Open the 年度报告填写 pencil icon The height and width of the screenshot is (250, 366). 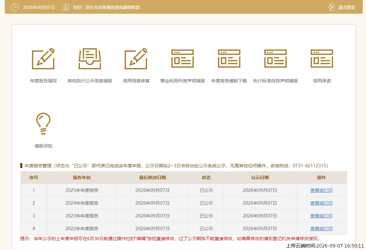coord(43,59)
